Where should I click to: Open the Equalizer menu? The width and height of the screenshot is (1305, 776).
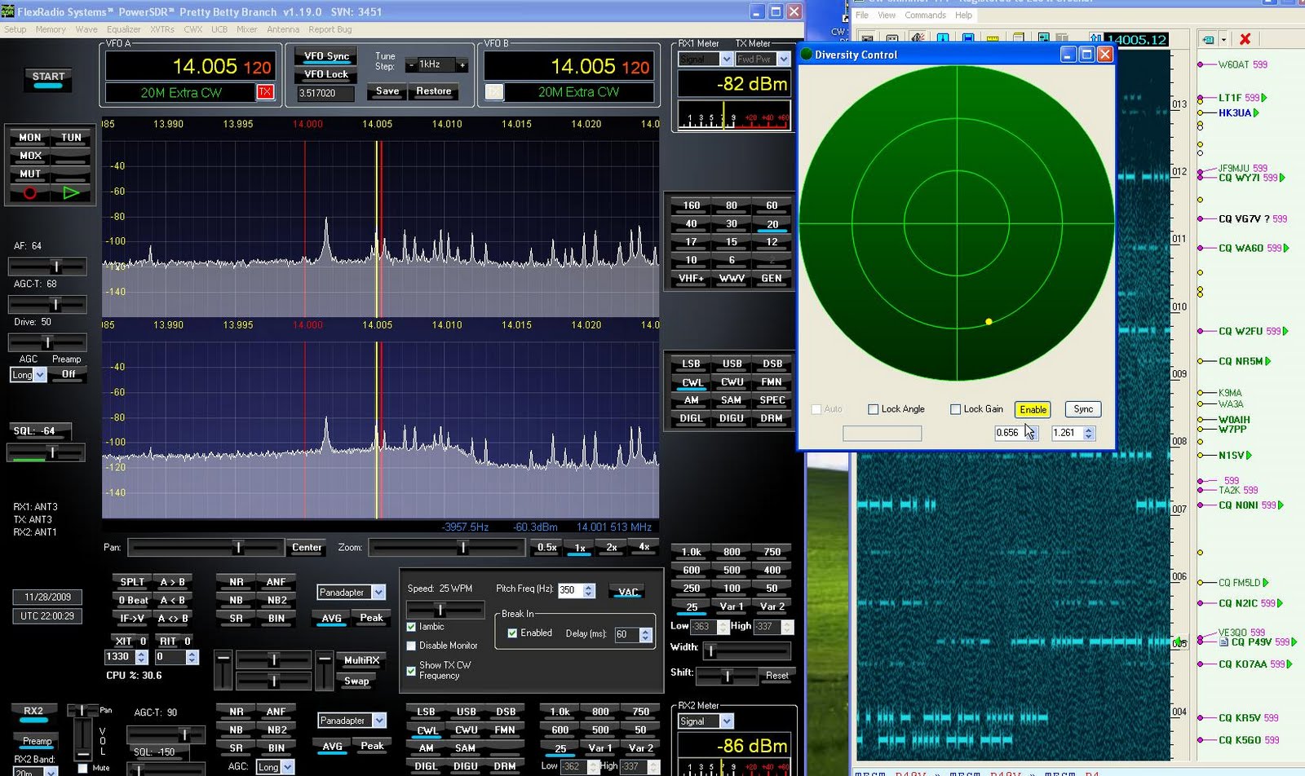pyautogui.click(x=124, y=29)
